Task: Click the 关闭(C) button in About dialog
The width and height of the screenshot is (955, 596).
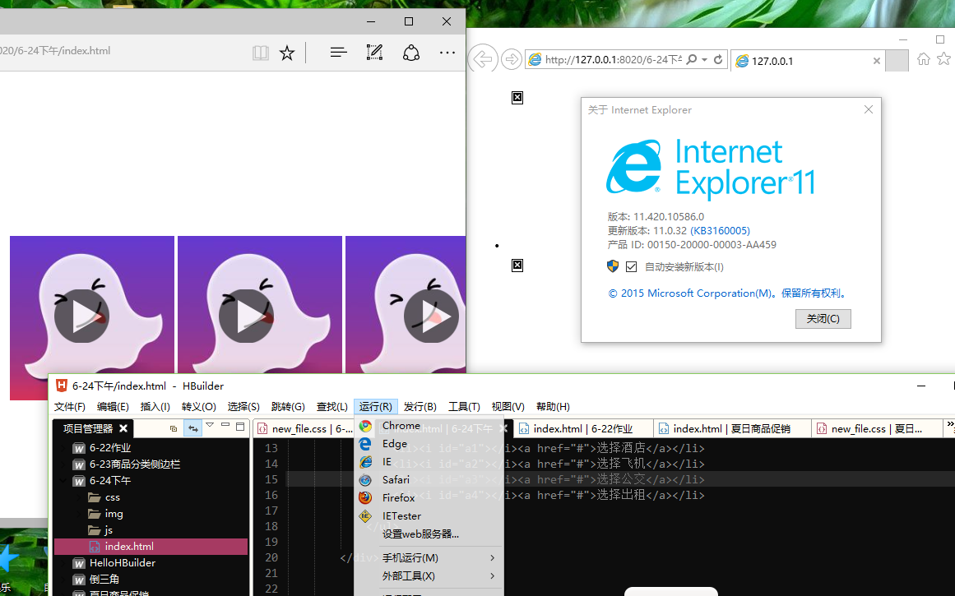Action: tap(823, 318)
